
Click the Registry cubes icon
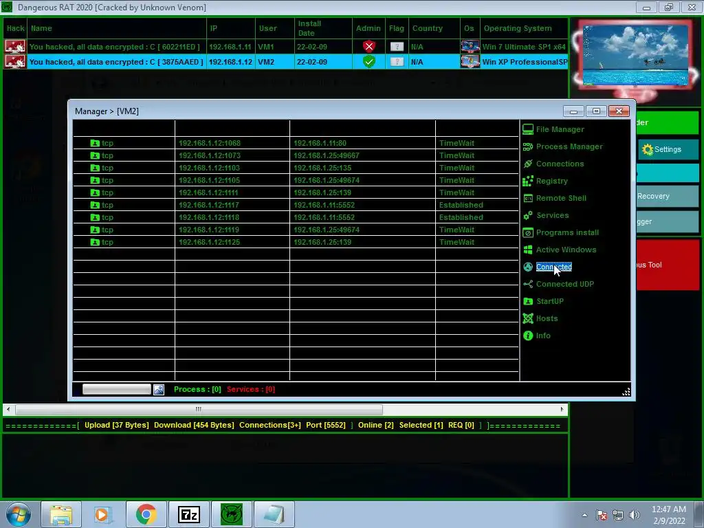coord(528,181)
